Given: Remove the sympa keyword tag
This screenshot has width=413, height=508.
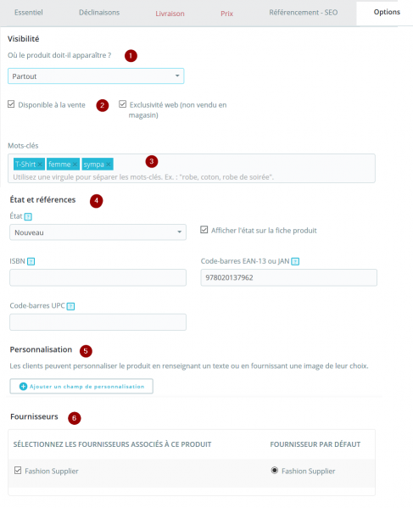Looking at the screenshot, I should [x=109, y=165].
